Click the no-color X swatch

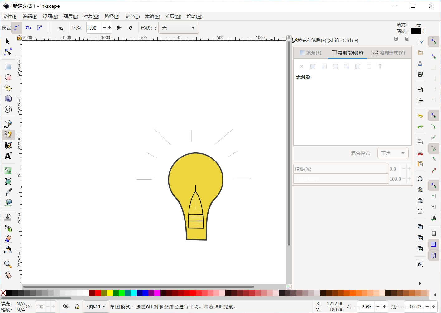3,293
